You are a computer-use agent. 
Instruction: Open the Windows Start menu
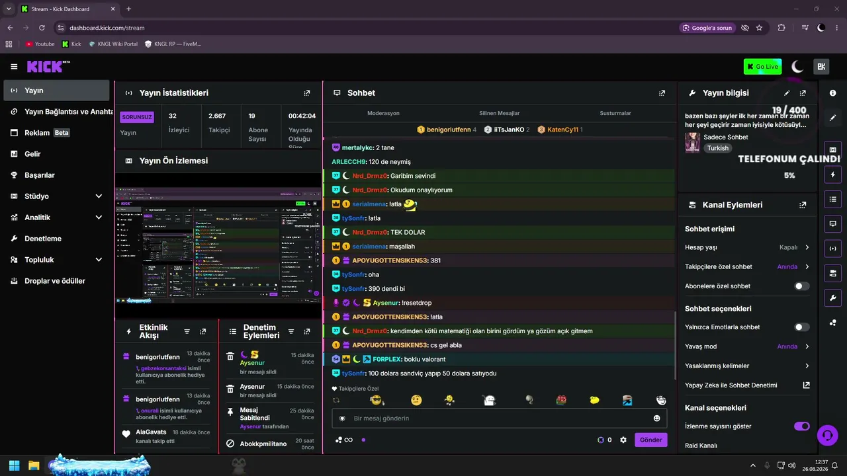tap(14, 465)
